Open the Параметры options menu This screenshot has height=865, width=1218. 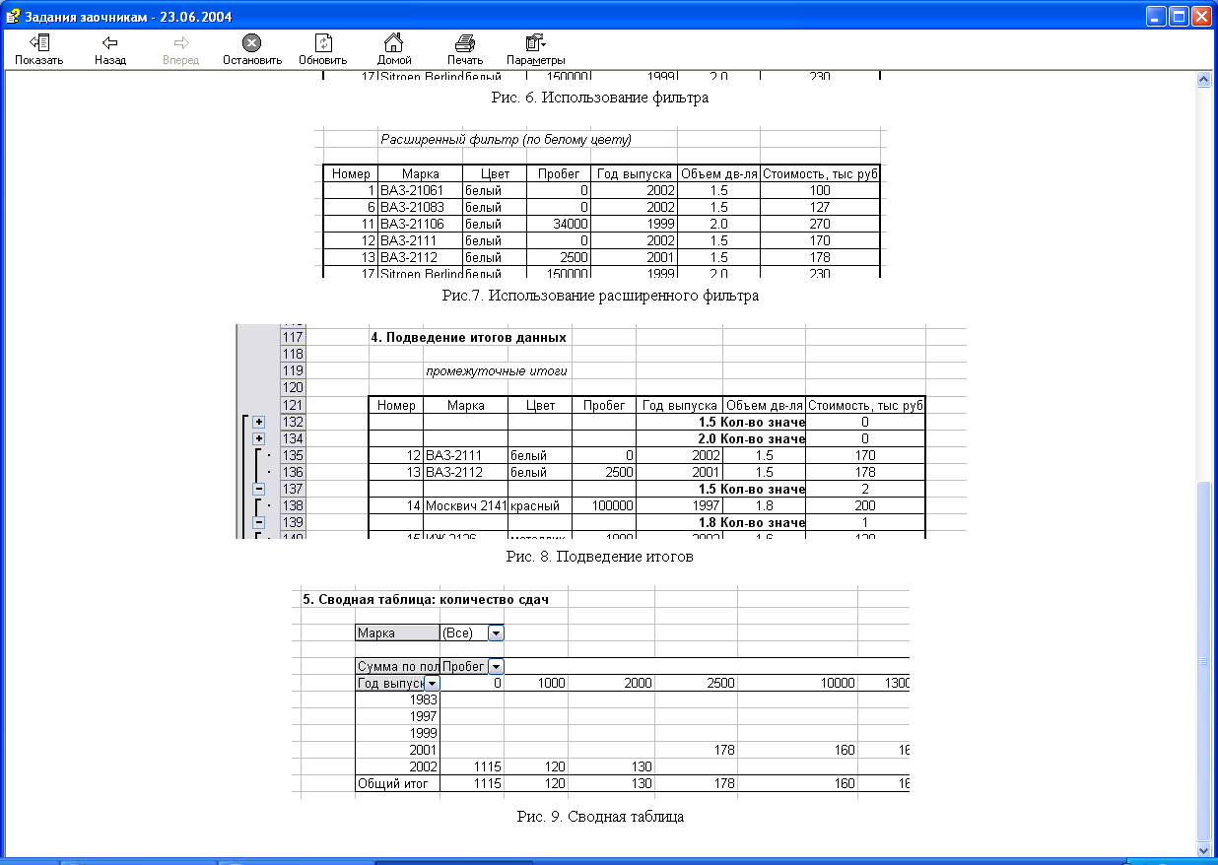coord(536,49)
